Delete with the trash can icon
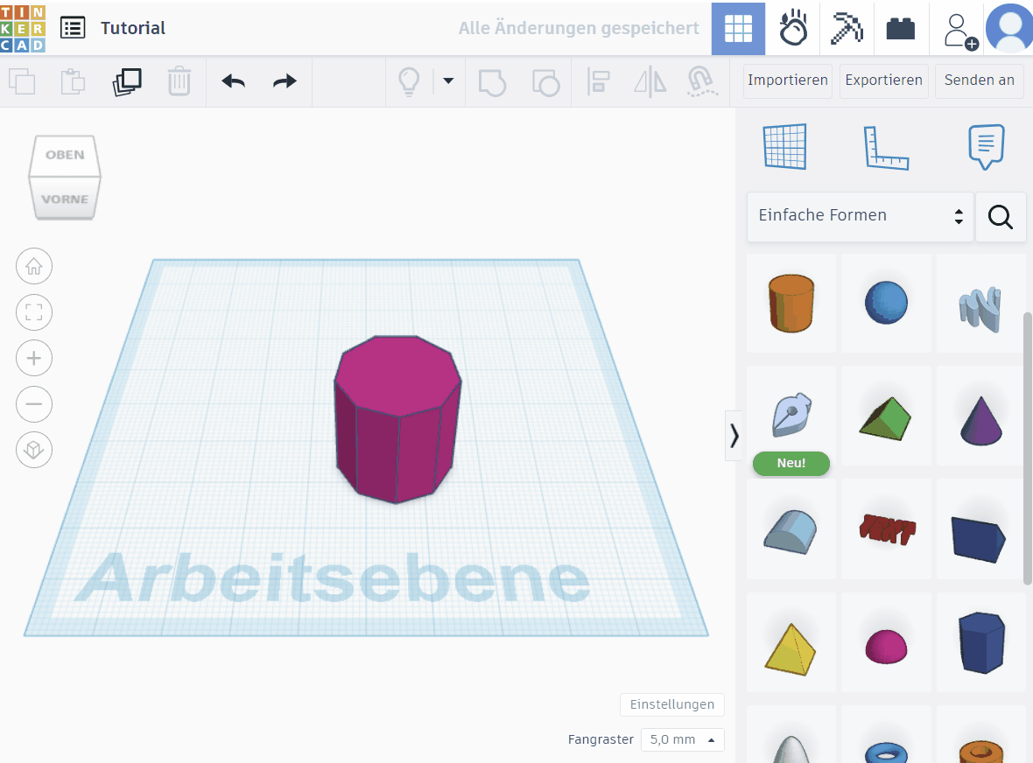Viewport: 1033px width, 763px height. [179, 81]
